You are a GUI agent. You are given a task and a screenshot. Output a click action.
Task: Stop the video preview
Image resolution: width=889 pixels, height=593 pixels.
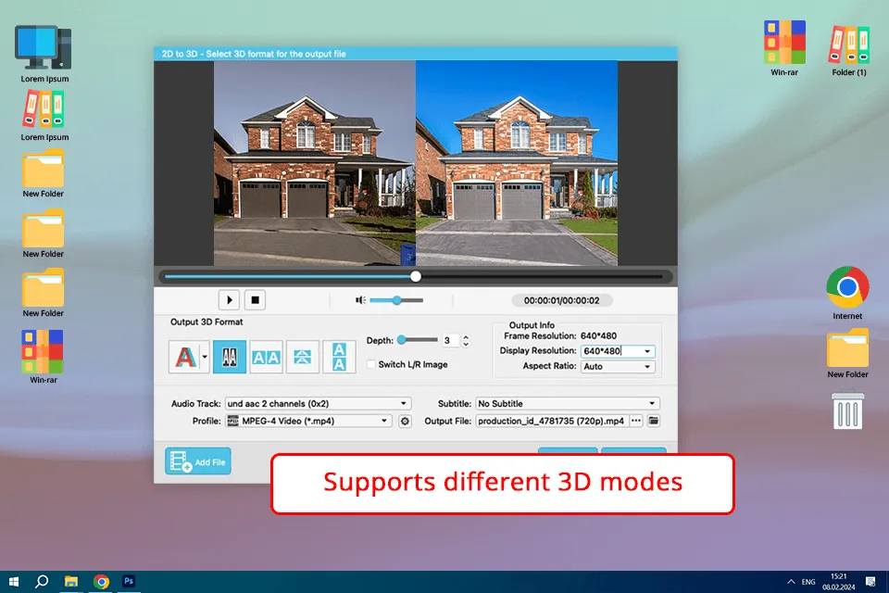point(256,299)
